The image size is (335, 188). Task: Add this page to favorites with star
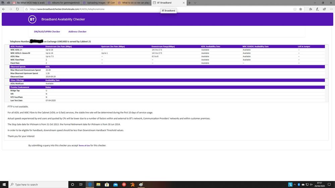(300, 9)
